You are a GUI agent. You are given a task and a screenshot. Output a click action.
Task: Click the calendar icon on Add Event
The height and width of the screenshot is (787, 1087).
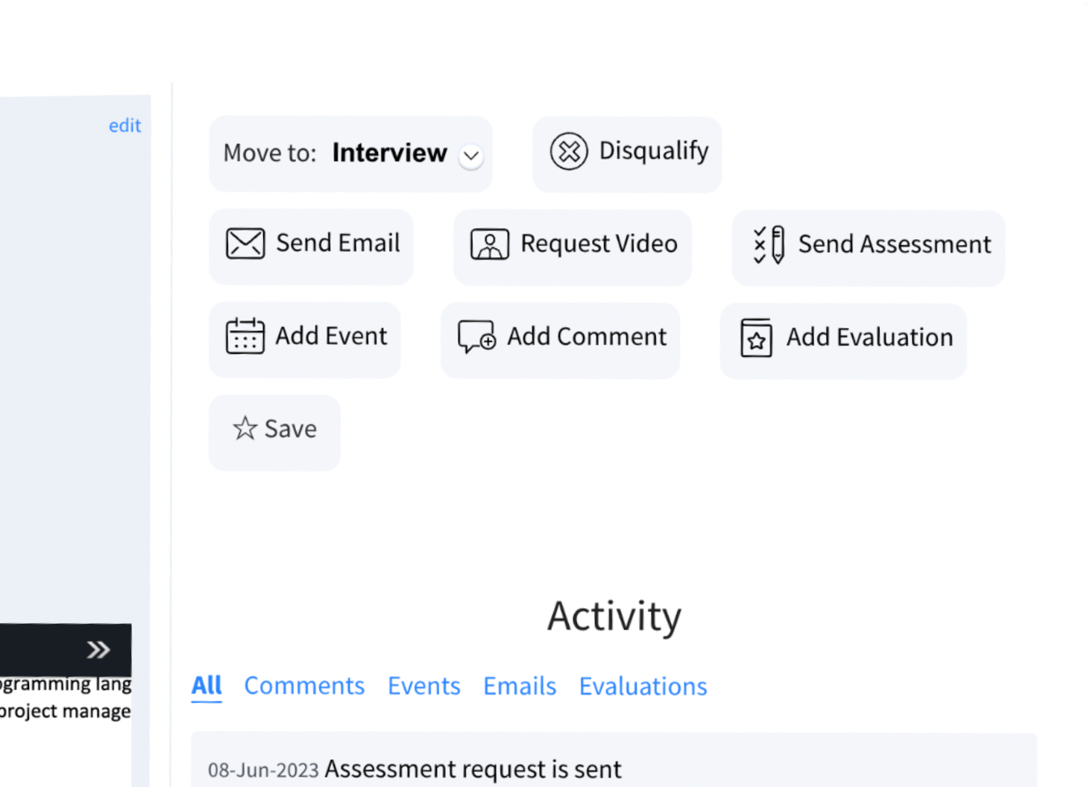pyautogui.click(x=245, y=336)
